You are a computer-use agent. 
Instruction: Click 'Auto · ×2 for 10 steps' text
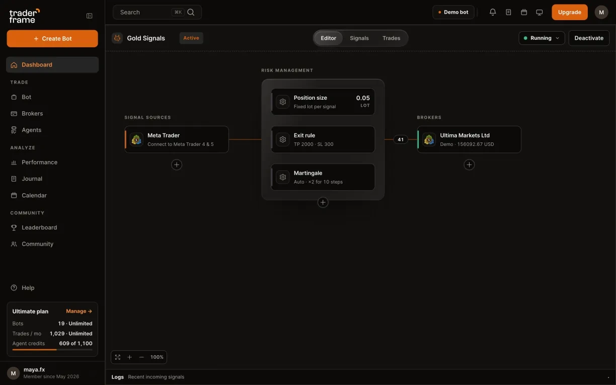[318, 182]
